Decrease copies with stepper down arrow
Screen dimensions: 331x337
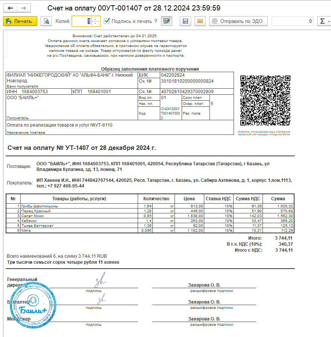[96, 23]
